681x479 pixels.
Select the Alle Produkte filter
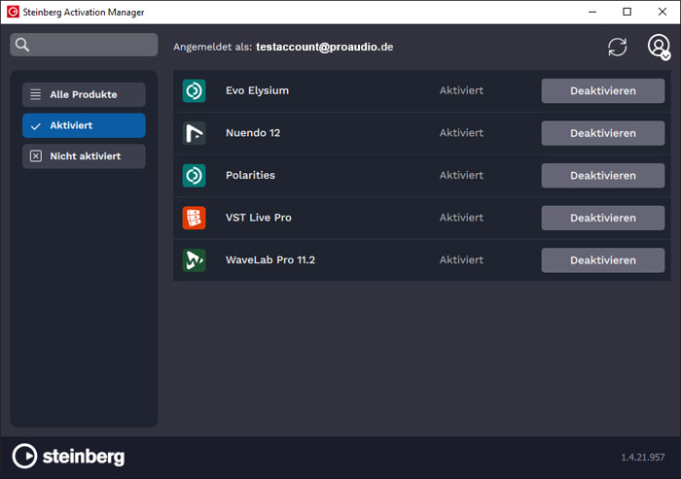click(x=84, y=94)
